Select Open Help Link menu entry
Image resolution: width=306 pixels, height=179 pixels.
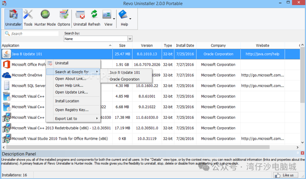pos(73,85)
